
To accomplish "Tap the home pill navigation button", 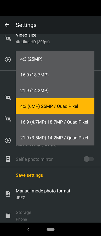I will (x=50, y=229).
